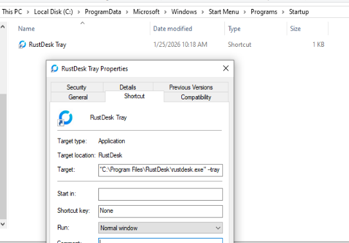
Task: Sort by Type column header
Action: (x=234, y=29)
